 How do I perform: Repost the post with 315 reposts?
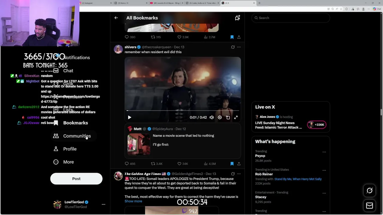156,37
